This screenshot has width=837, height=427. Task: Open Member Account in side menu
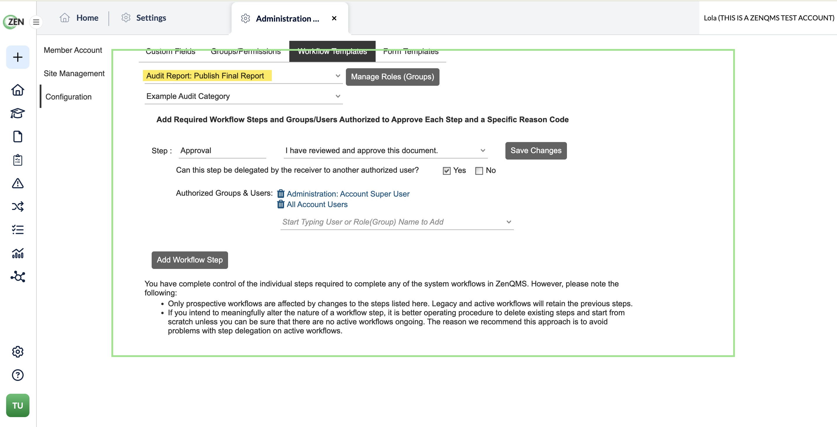coord(73,50)
